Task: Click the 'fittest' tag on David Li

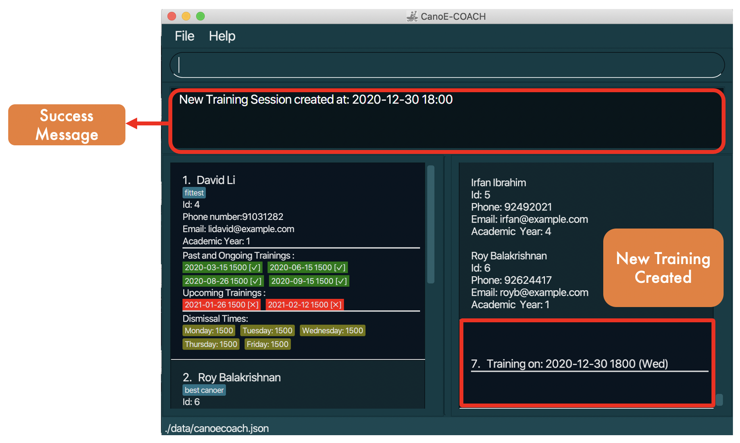Action: click(x=194, y=193)
